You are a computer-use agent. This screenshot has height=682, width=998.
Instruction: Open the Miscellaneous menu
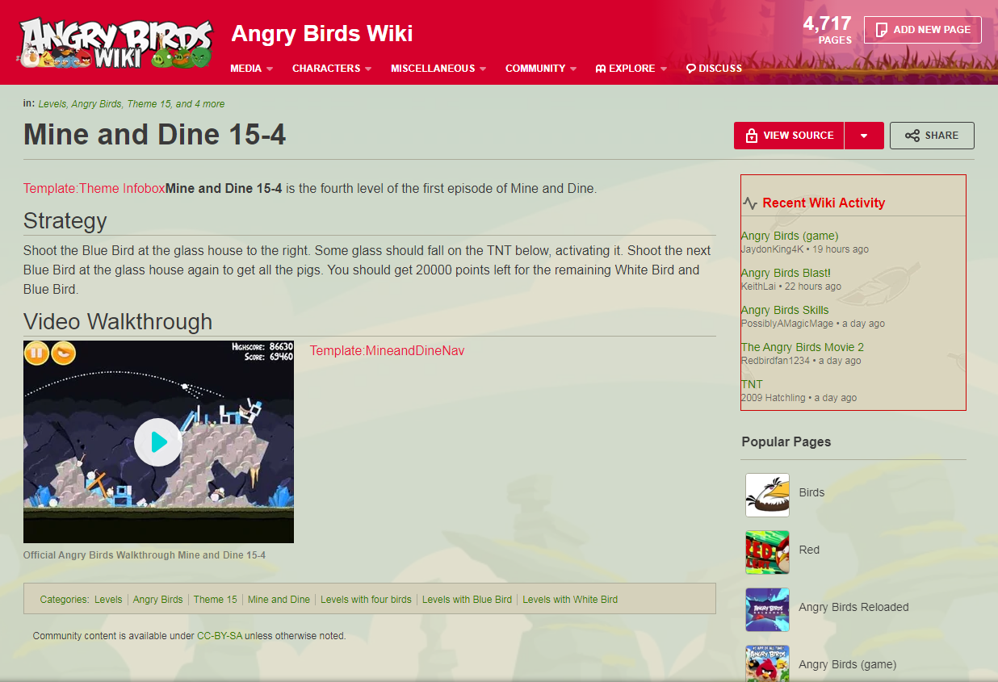438,69
